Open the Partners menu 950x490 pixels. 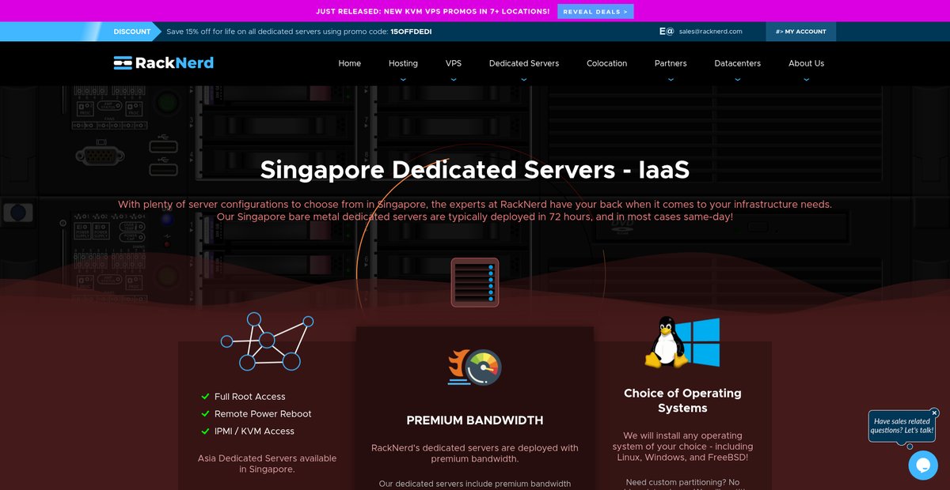[x=671, y=63]
